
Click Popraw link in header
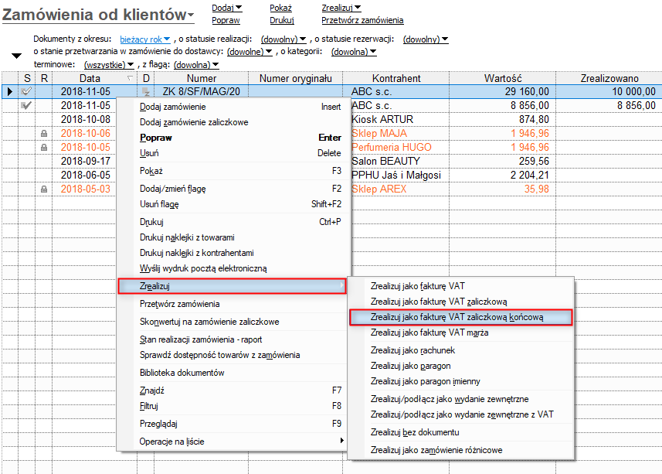click(226, 20)
